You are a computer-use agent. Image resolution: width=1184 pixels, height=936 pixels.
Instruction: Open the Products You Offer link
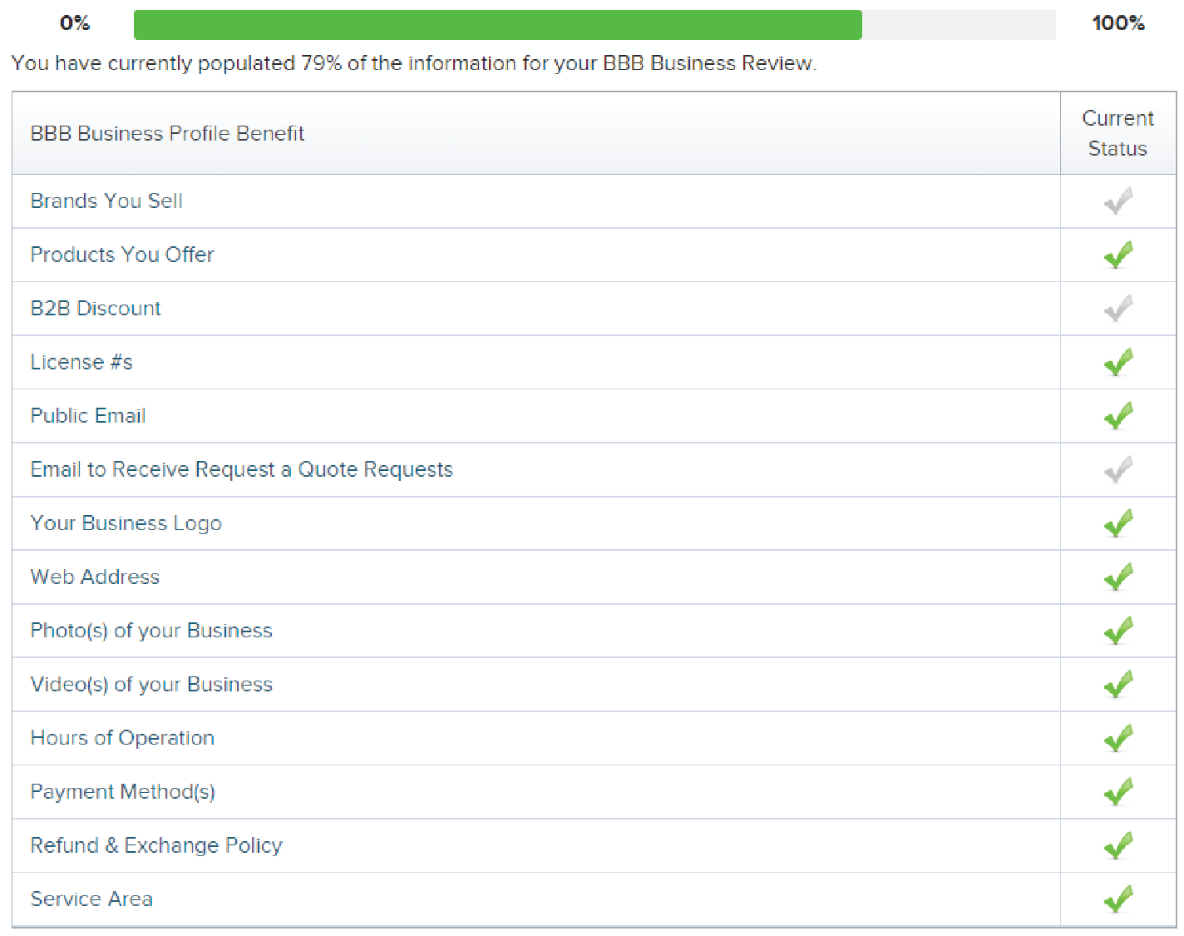122,255
